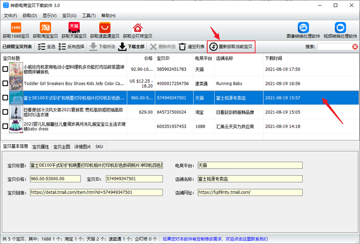
Task: Click the 电商平台 column header
Action: tap(204, 58)
